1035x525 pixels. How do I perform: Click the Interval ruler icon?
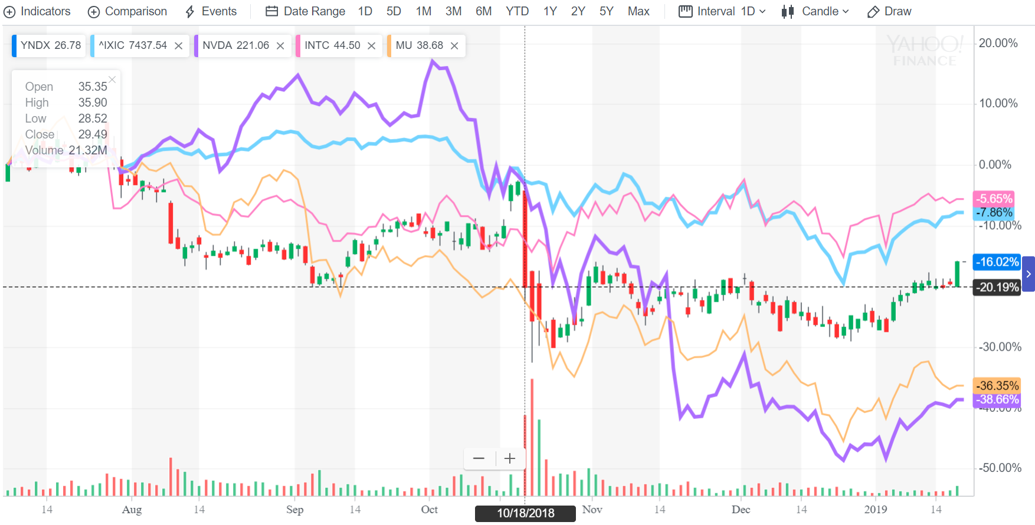685,11
